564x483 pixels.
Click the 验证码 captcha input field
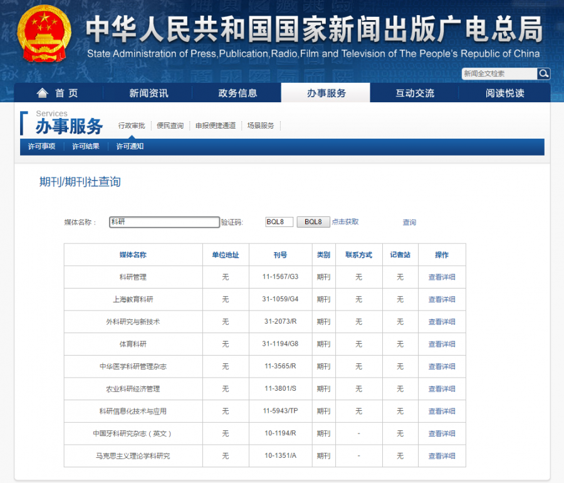[279, 221]
